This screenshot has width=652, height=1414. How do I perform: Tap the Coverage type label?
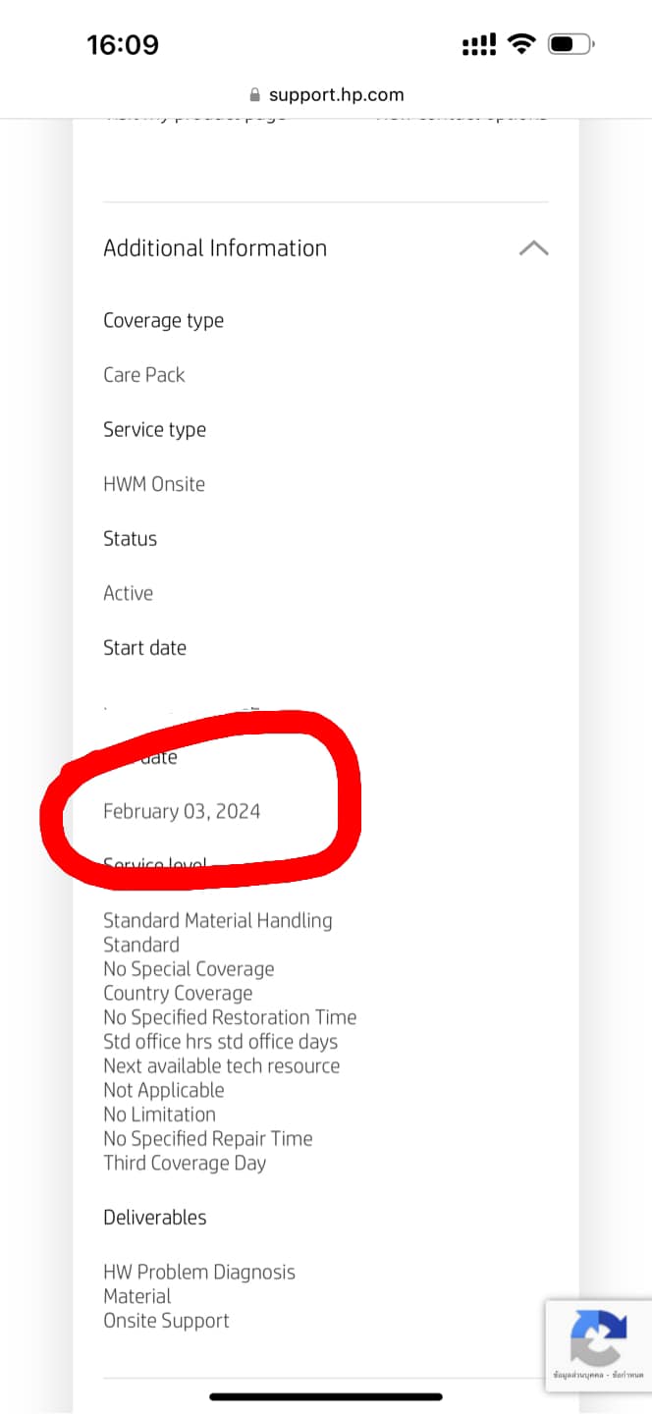[163, 321]
